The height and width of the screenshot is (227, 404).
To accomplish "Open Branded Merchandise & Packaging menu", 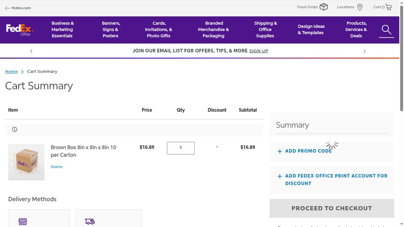I will coord(214,29).
